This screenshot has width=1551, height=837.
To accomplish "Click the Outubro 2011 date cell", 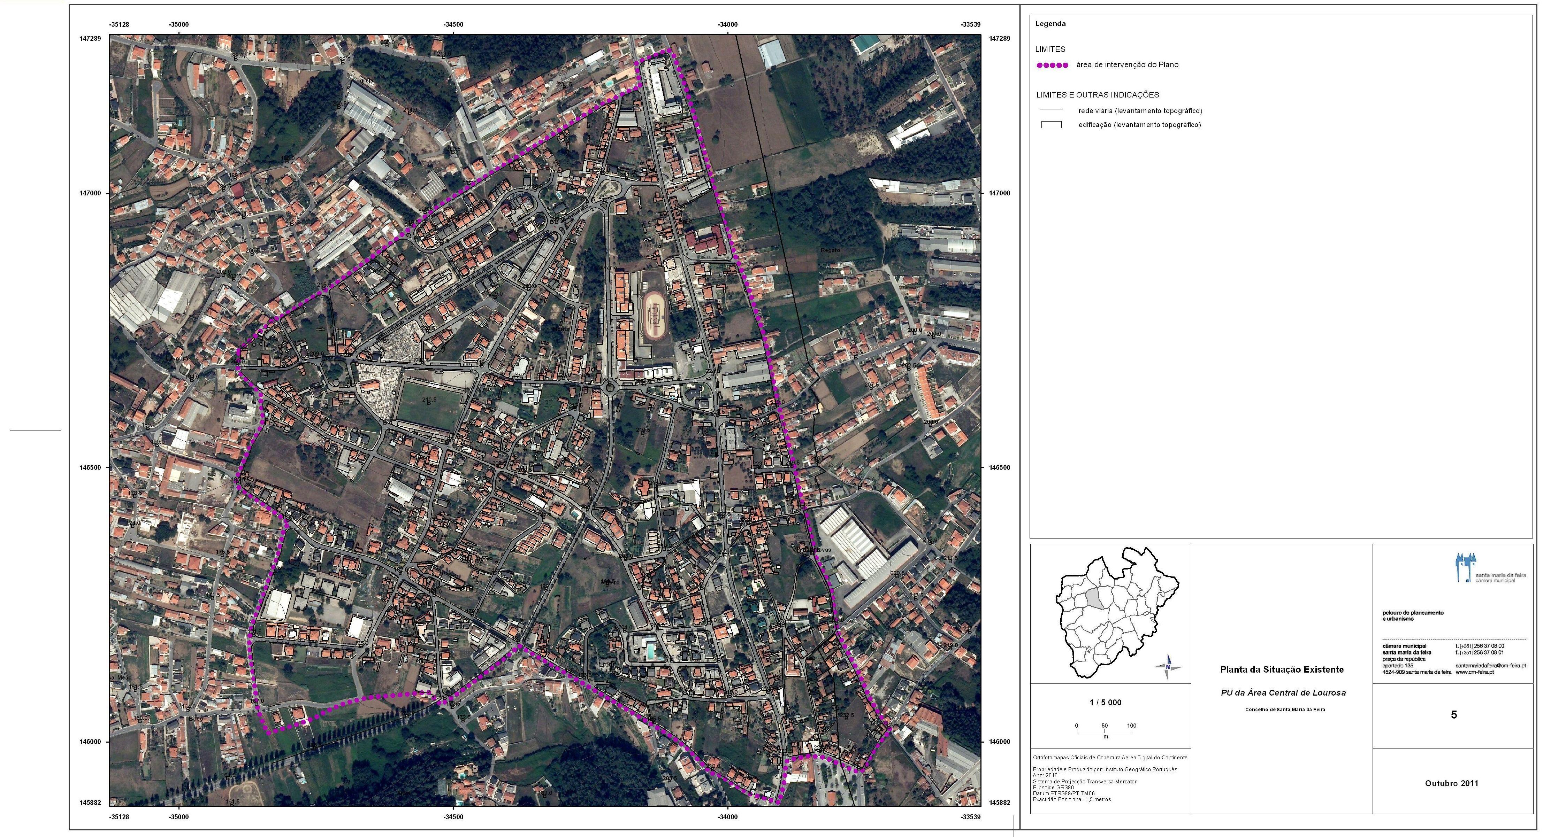I will click(x=1451, y=783).
